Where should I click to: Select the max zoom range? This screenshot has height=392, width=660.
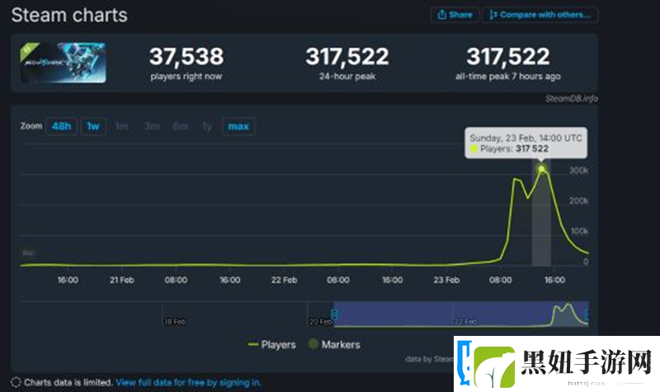point(238,126)
